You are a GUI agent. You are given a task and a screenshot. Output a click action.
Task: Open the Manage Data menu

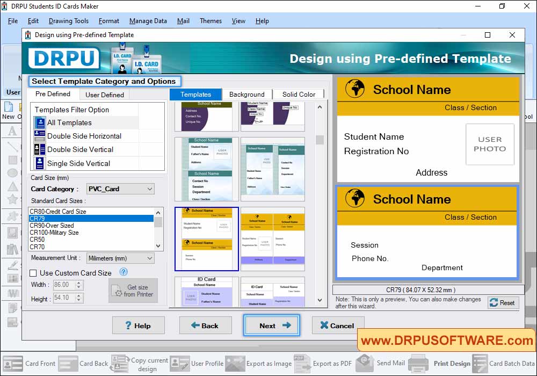pyautogui.click(x=148, y=21)
